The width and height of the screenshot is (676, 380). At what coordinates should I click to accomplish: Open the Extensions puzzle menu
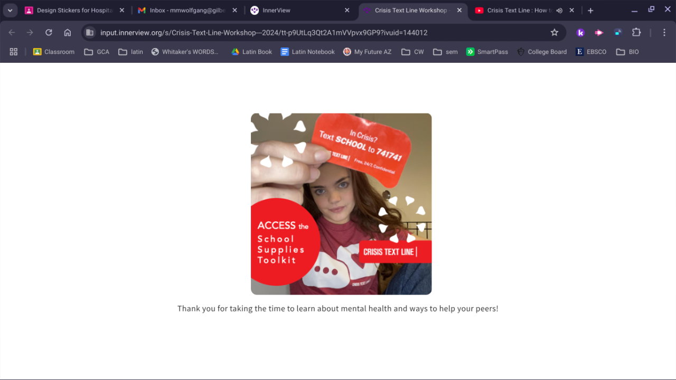coord(636,33)
